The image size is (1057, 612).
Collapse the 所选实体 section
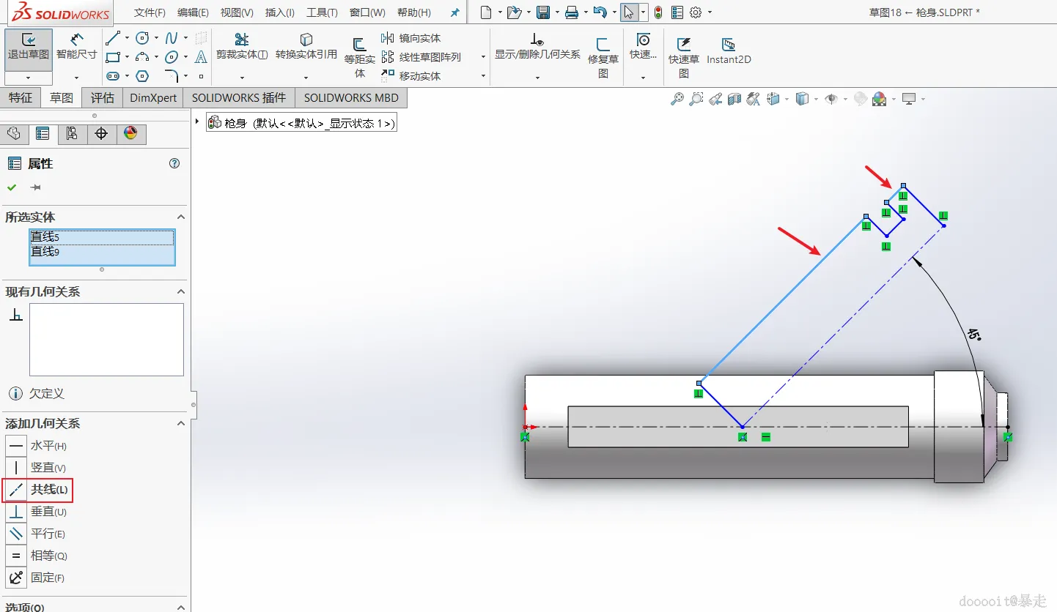tap(180, 217)
